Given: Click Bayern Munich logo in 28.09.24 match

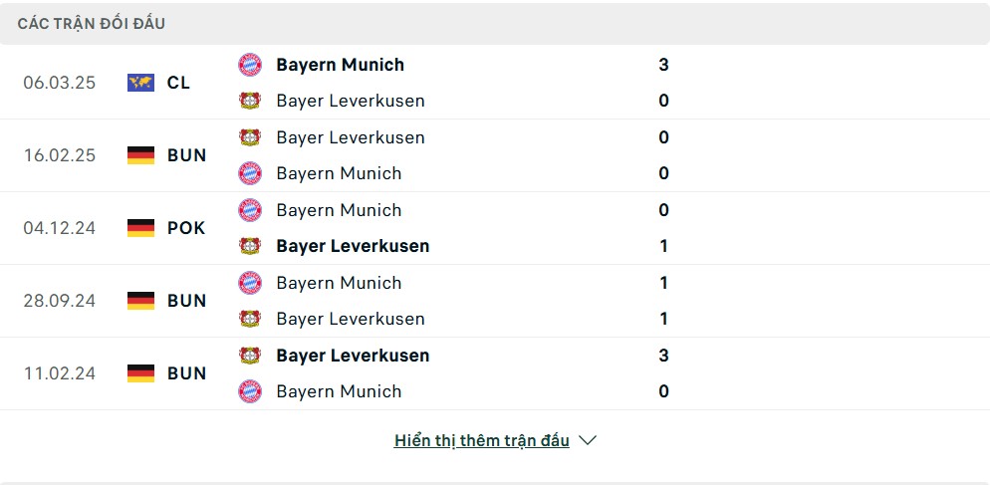Looking at the screenshot, I should [250, 283].
